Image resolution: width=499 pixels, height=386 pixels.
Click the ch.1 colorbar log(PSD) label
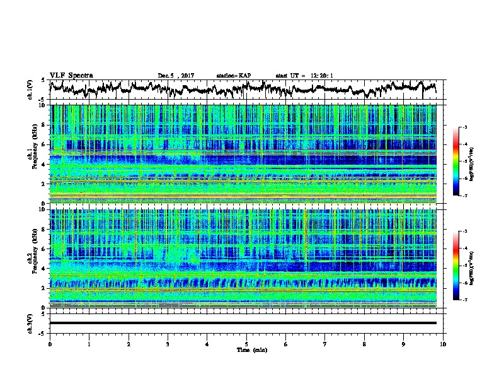[x=472, y=164]
